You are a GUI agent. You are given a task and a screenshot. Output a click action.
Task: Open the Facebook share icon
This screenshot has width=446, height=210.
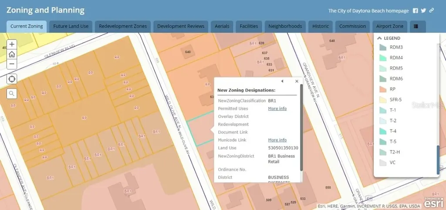tap(415, 11)
